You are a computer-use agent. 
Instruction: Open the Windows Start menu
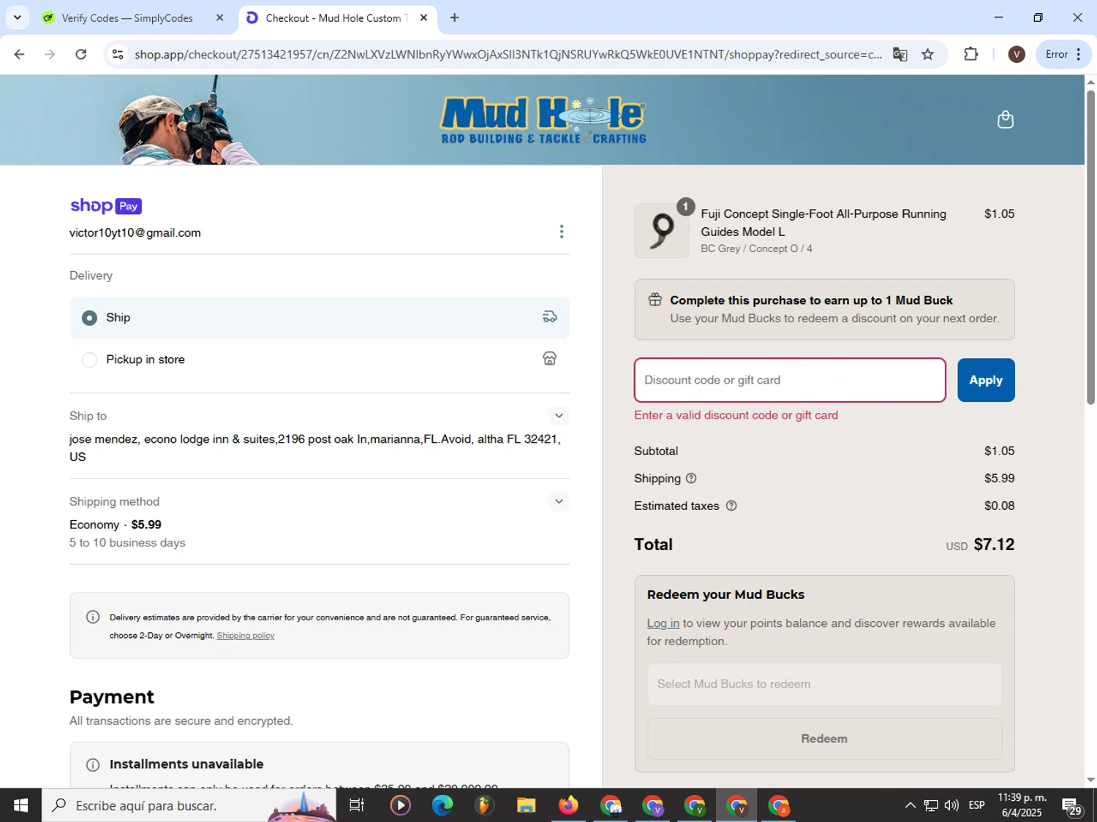tap(20, 805)
